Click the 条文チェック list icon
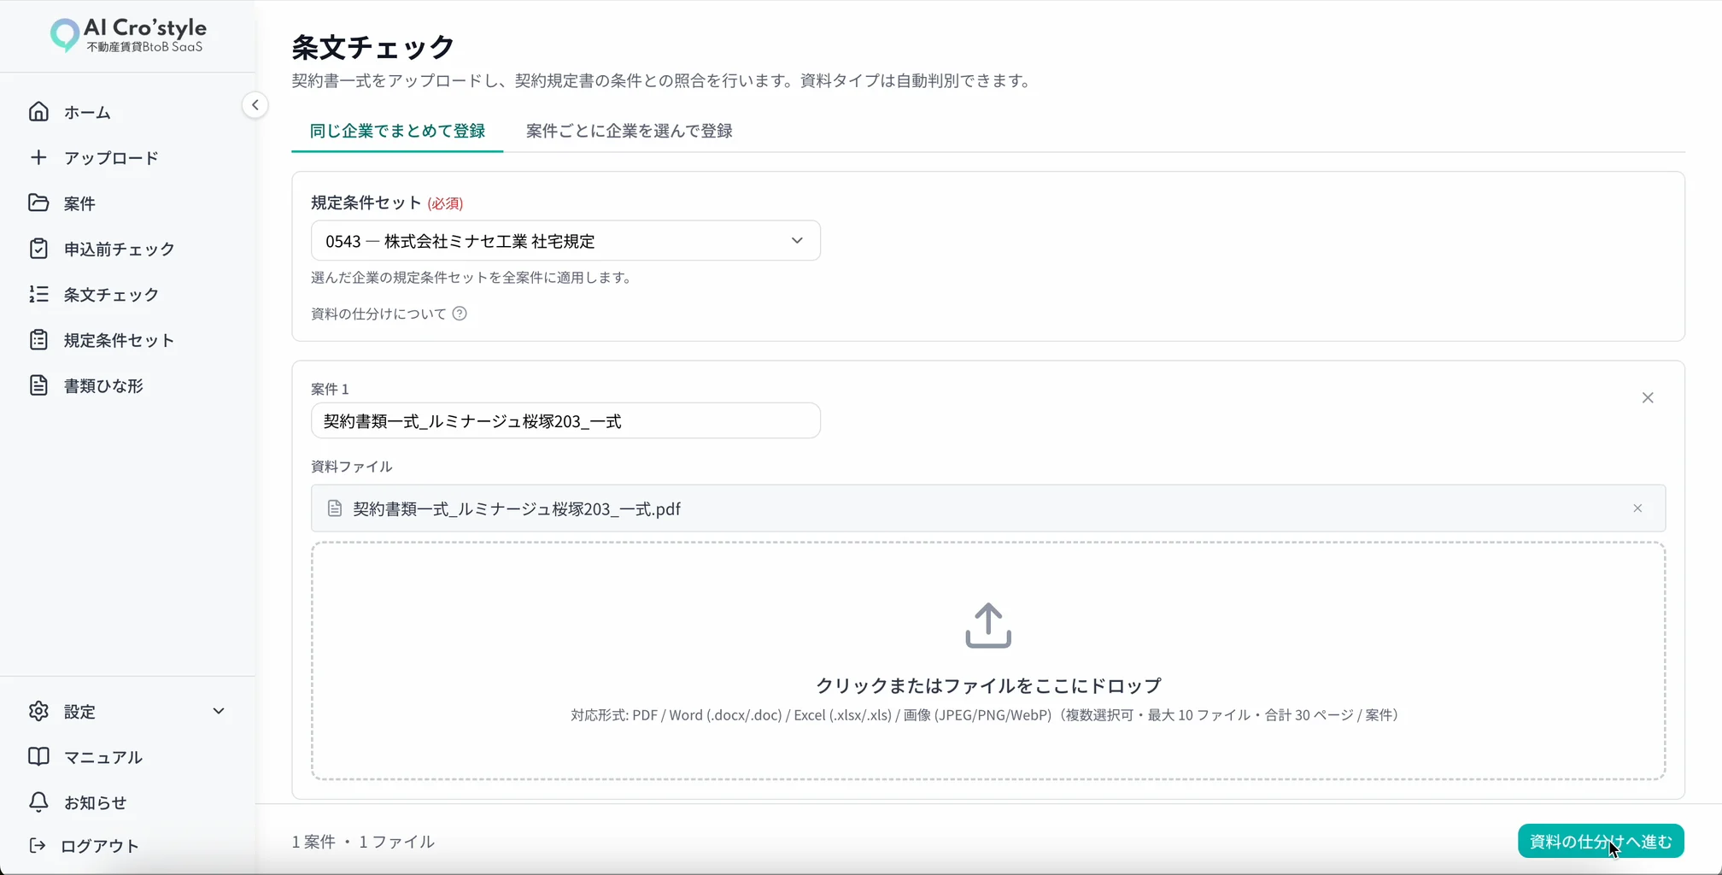 [38, 294]
